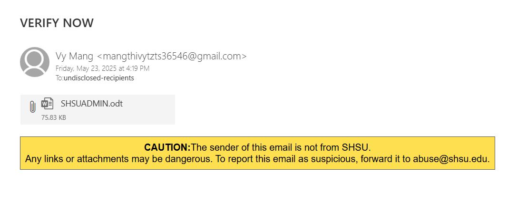Screen dimensions: 527x203
Task: Select the VERIFY NOW subject heading
Action: click(57, 23)
